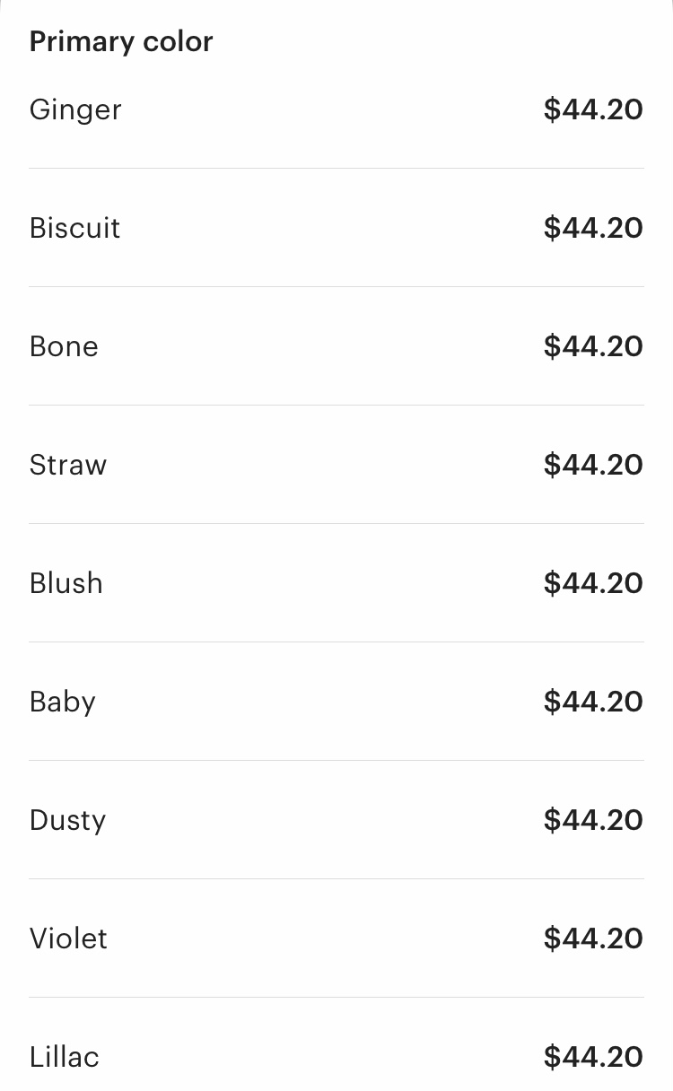This screenshot has width=673, height=1091.
Task: Choose Violet as primary color
Action: (x=336, y=938)
